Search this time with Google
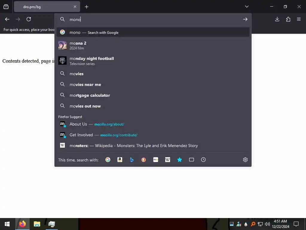This screenshot has width=306, height=230. (x=108, y=160)
